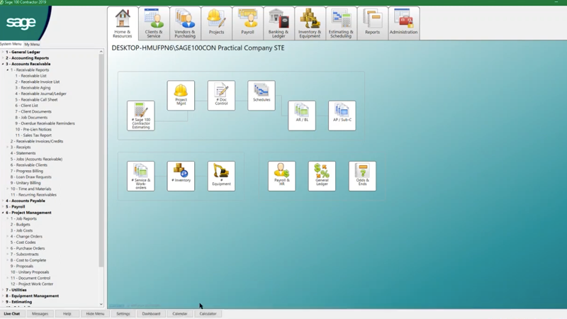The image size is (567, 319).
Task: Open the Settings button
Action: [123, 313]
